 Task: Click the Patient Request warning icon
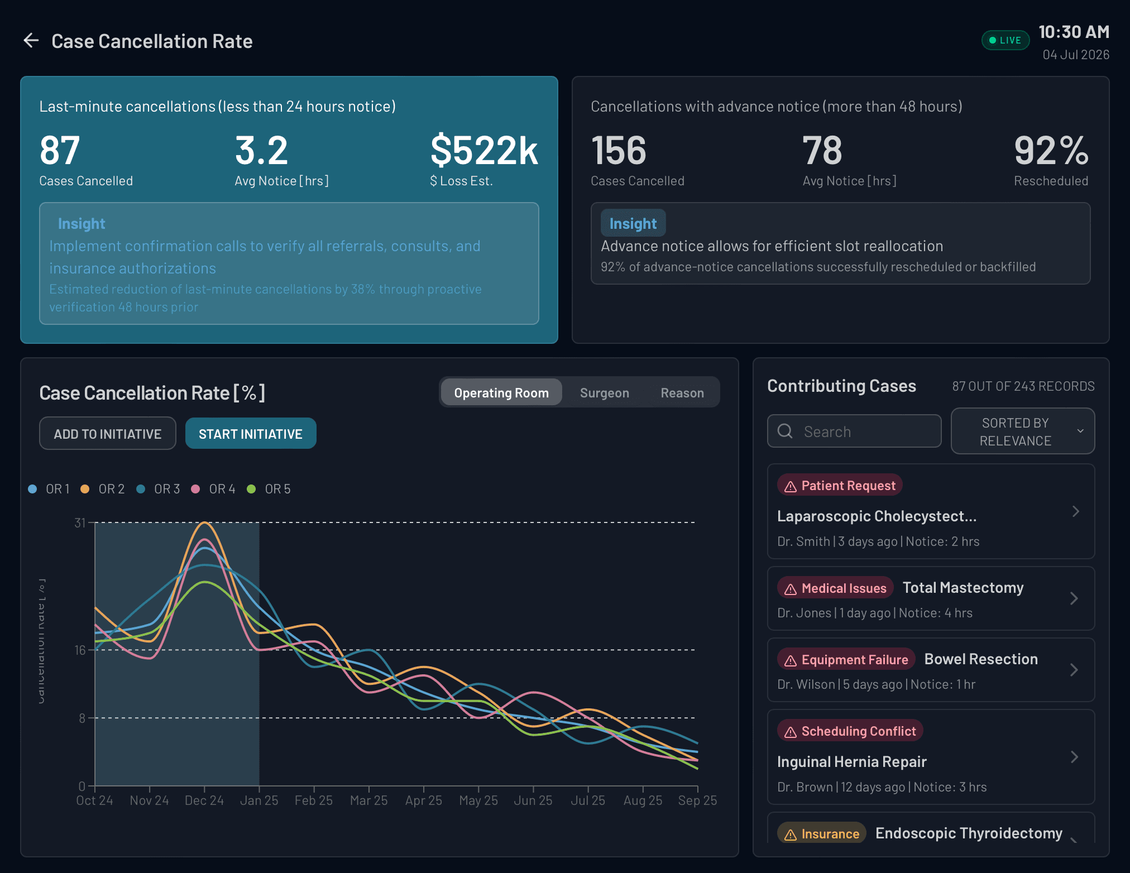(x=791, y=486)
